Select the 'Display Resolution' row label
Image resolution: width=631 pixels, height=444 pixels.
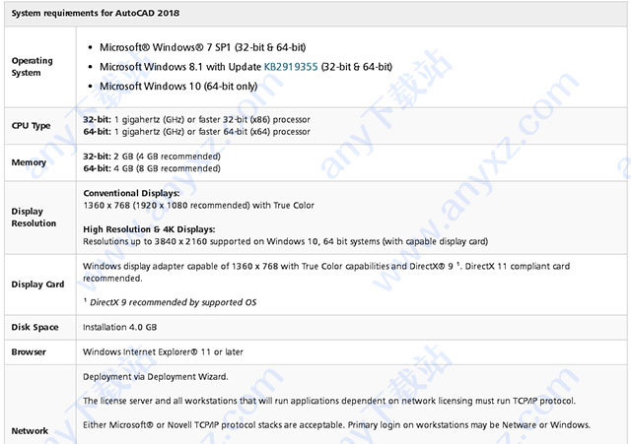tap(34, 217)
